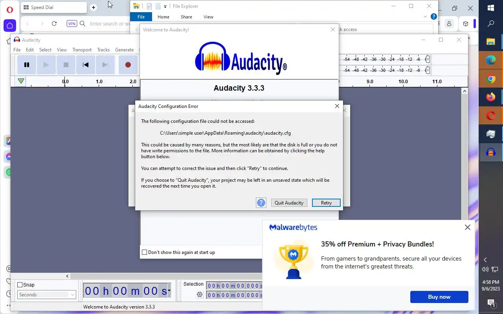Open Audacity File menu

(17, 50)
